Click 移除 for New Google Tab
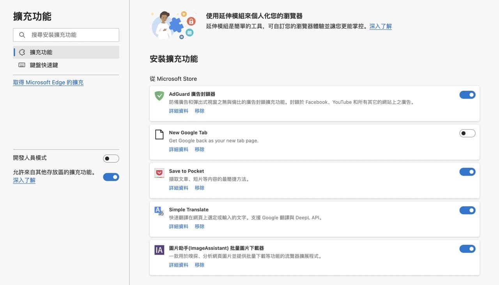The width and height of the screenshot is (499, 285). 200,150
